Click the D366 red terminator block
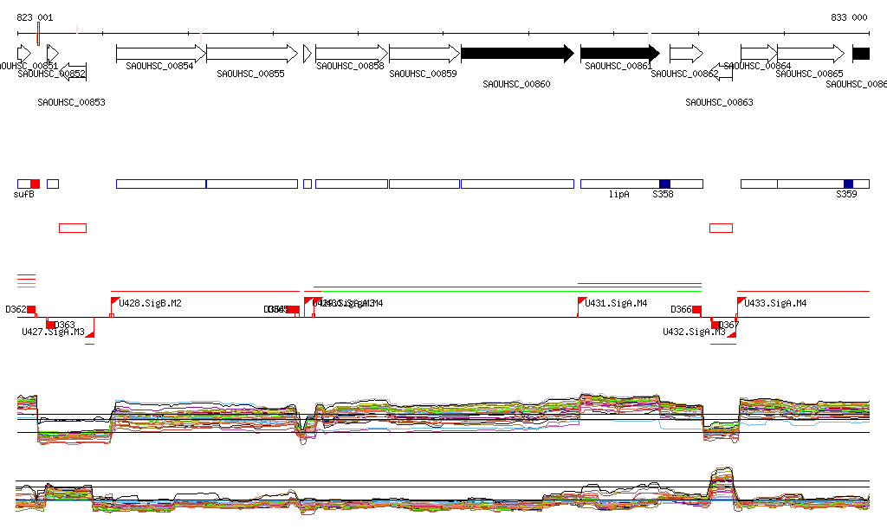 tap(696, 309)
